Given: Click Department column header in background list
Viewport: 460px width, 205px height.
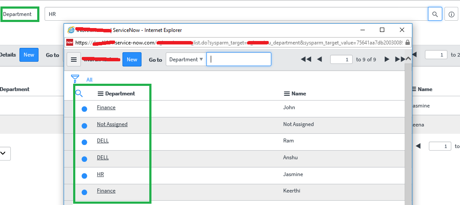Looking at the screenshot, I should [x=15, y=89].
